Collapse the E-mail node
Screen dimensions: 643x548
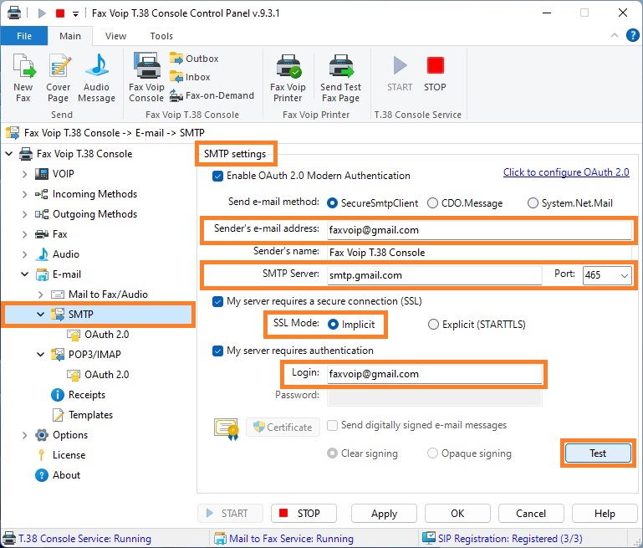point(24,274)
